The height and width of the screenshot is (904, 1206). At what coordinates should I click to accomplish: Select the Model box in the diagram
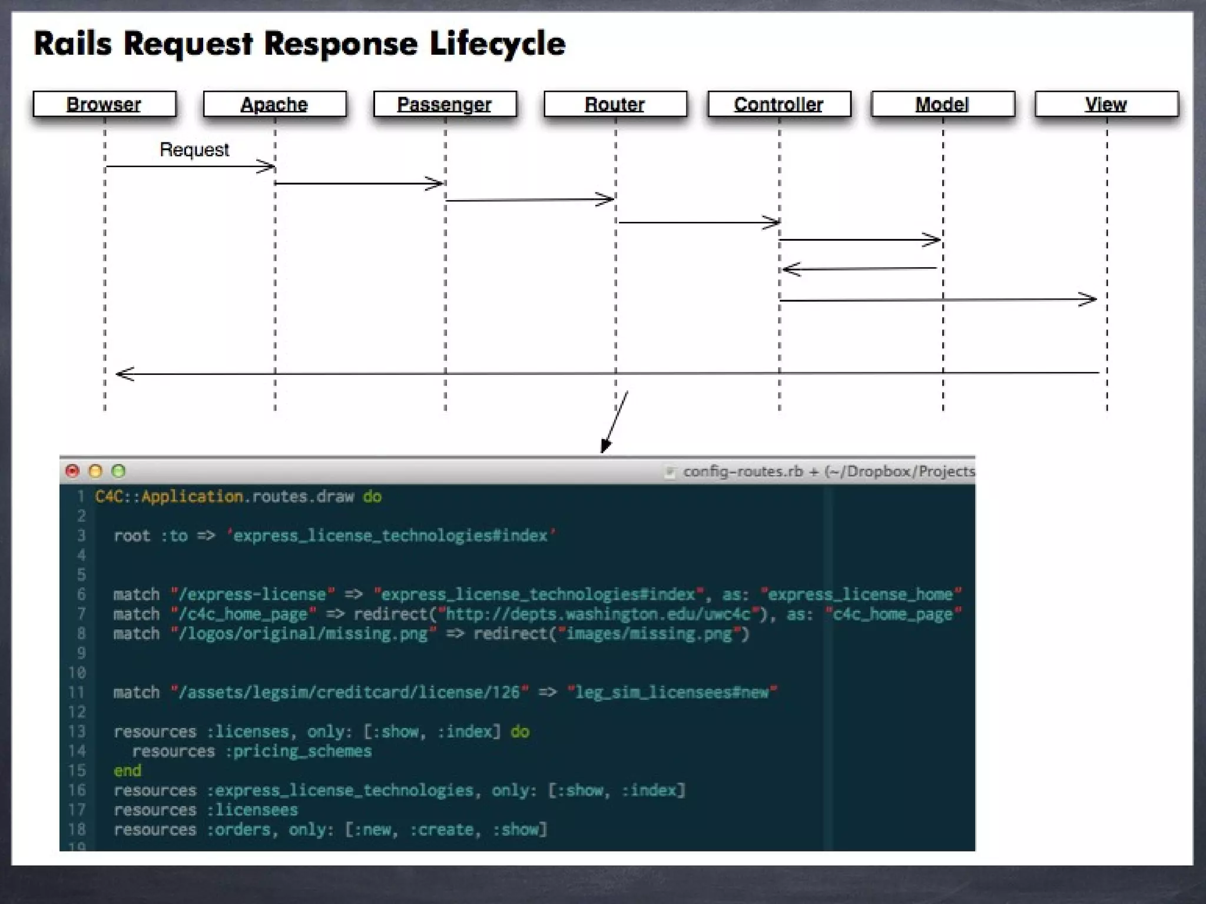pyautogui.click(x=942, y=104)
